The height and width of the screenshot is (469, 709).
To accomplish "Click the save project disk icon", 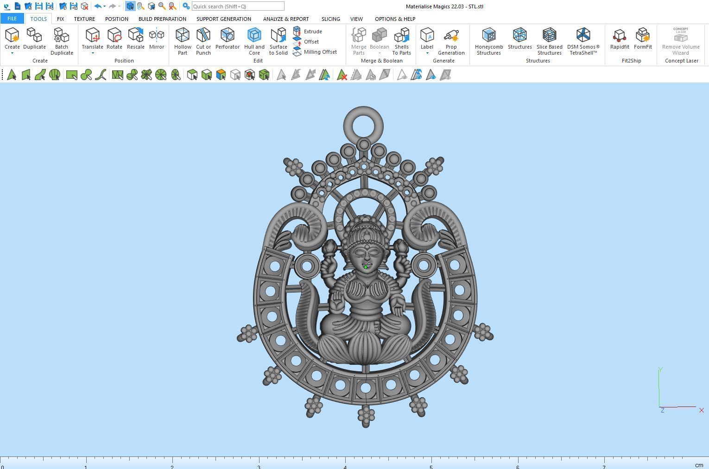I will tap(39, 6).
